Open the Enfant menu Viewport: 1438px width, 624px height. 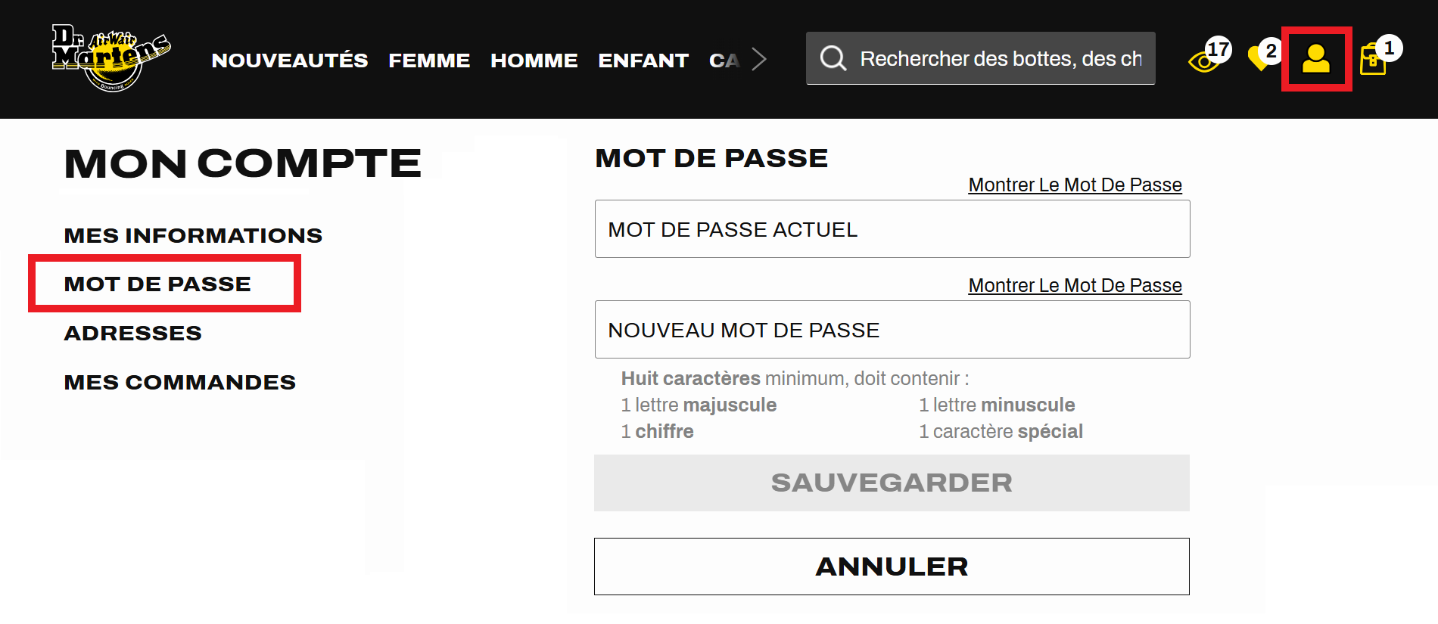(x=643, y=61)
